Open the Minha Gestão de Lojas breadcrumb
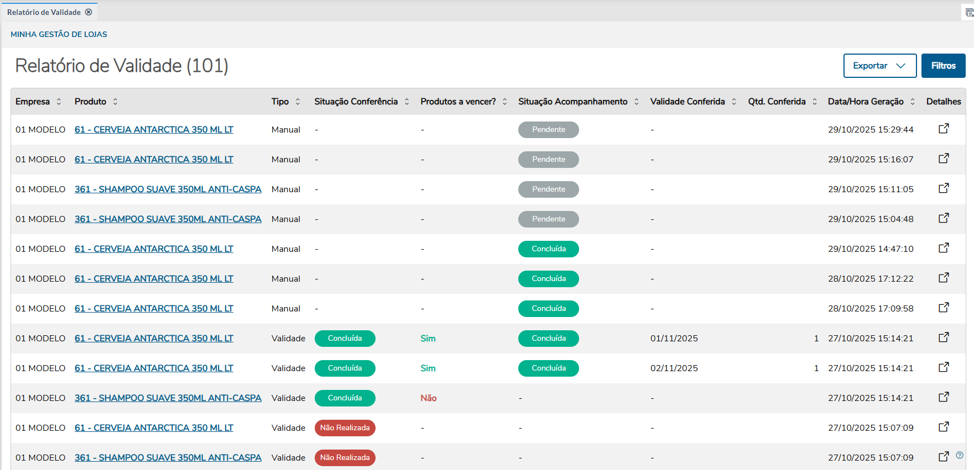Screen dimensions: 974x470 59,34
